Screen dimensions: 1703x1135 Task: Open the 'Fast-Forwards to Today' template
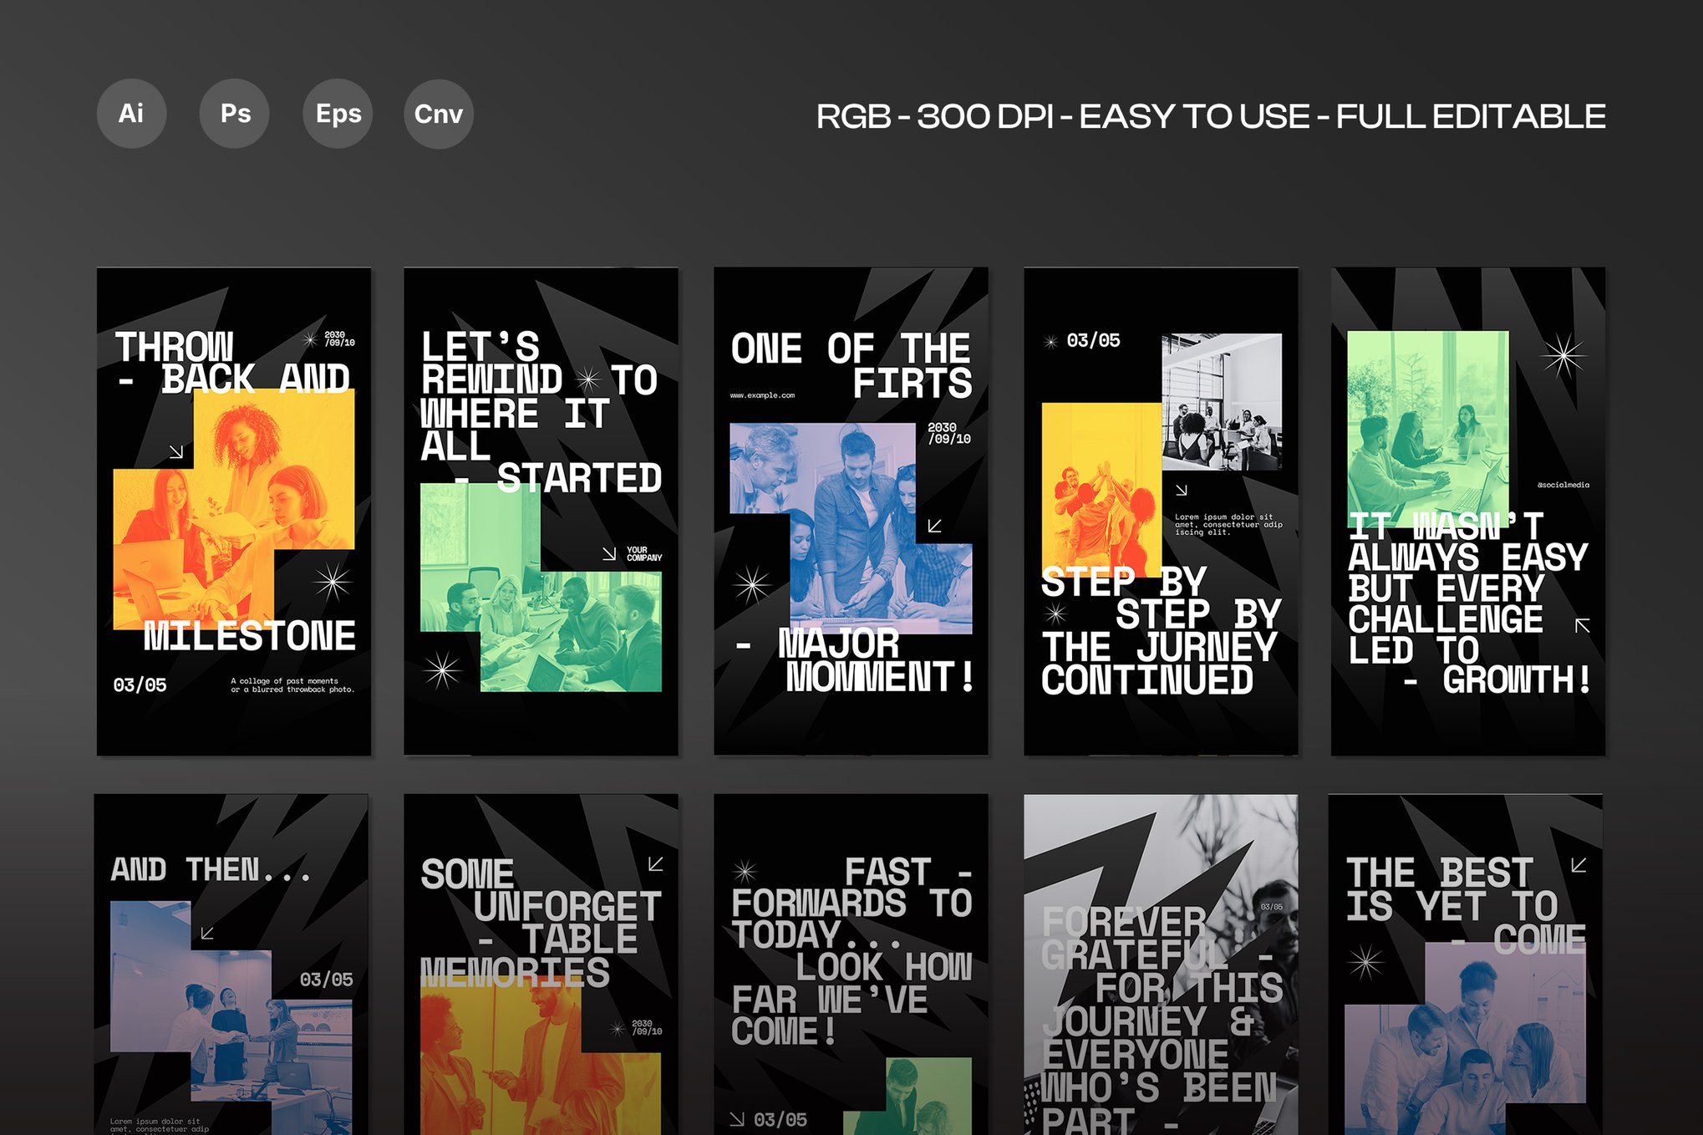coord(851,965)
